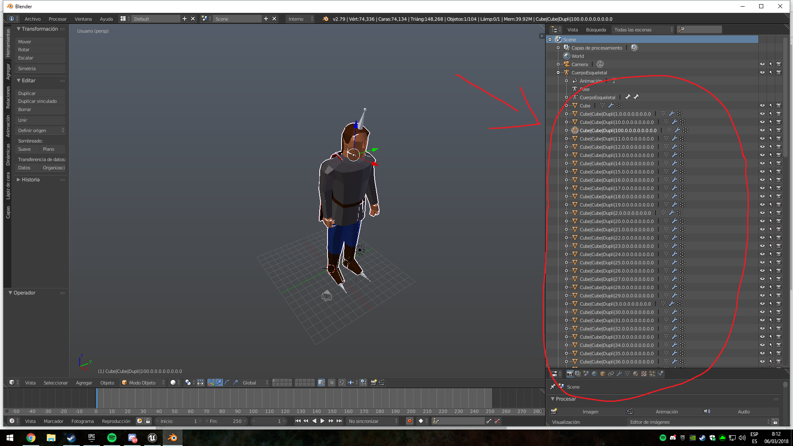
Task: Open the Particles properties tab
Action: (x=652, y=374)
